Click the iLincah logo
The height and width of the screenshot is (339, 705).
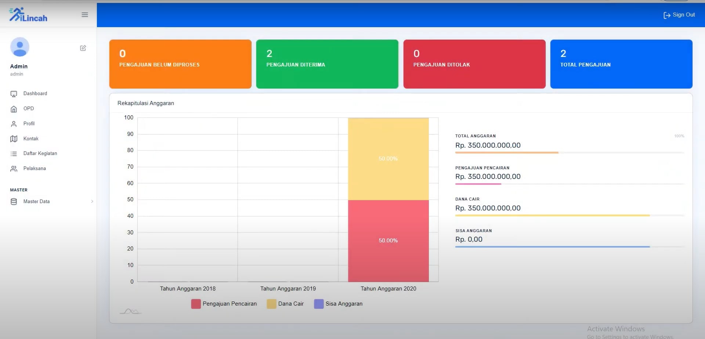click(28, 15)
